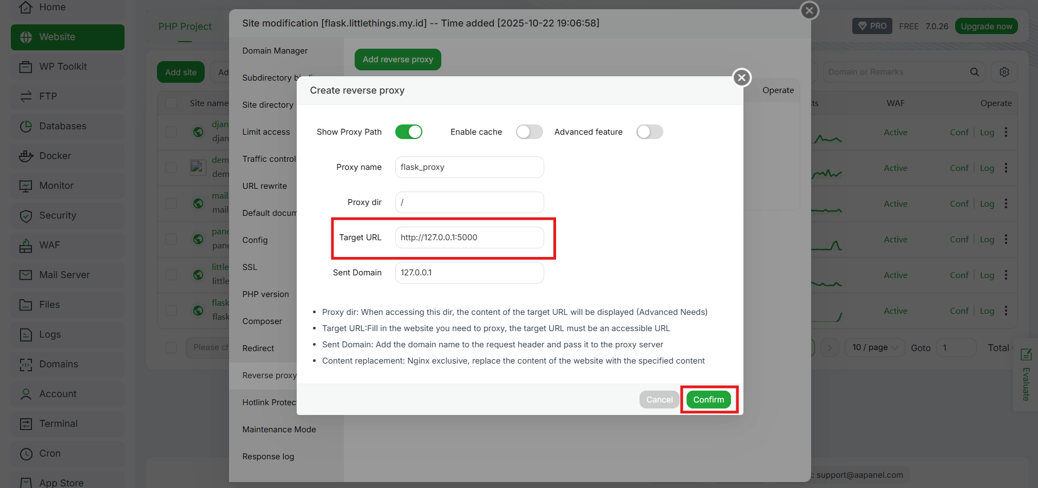Check the mail site row checkbox
1038x488 pixels.
(x=171, y=203)
